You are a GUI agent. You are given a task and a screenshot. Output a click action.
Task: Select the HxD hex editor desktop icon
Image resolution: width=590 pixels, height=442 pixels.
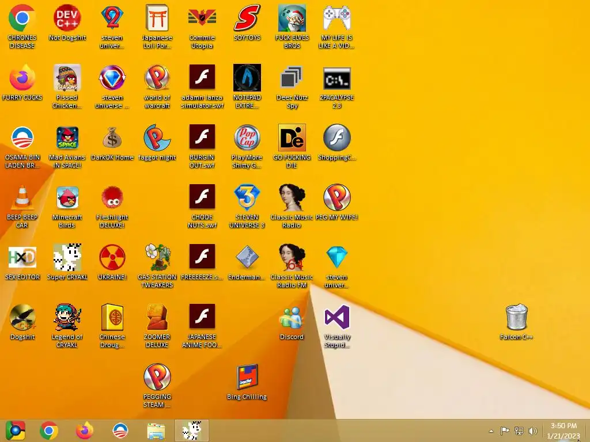22,257
